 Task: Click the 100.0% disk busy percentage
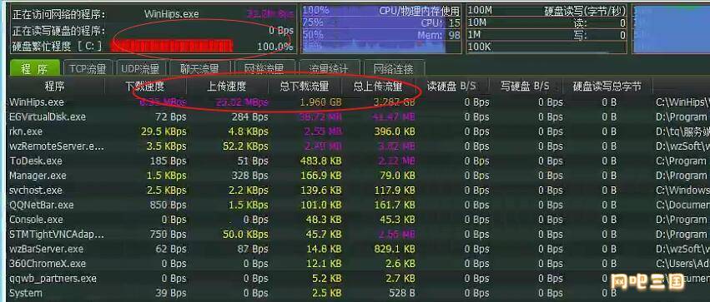pyautogui.click(x=274, y=46)
